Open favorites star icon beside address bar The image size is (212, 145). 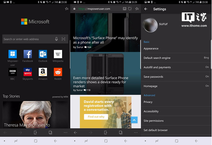[x=137, y=9]
